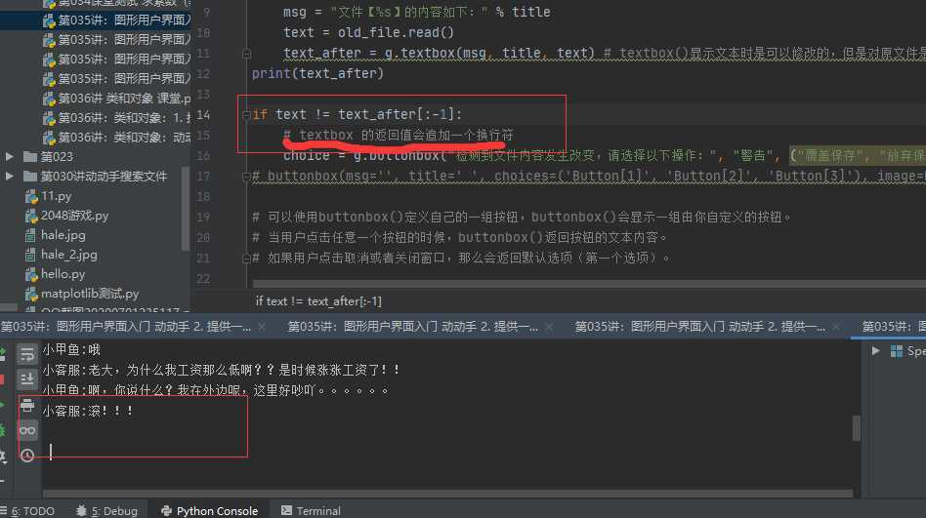
Task: Click the Python icon beside matplotlib测试.py
Action: tap(31, 294)
